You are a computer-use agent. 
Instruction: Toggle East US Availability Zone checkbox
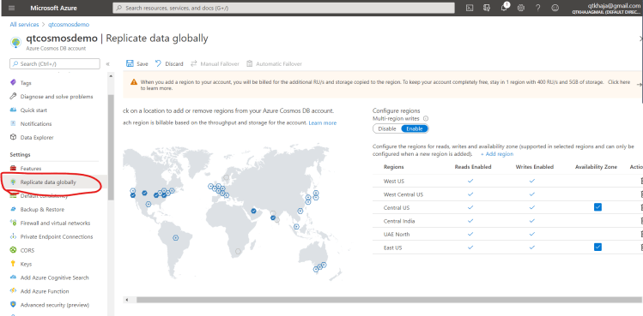click(x=598, y=247)
